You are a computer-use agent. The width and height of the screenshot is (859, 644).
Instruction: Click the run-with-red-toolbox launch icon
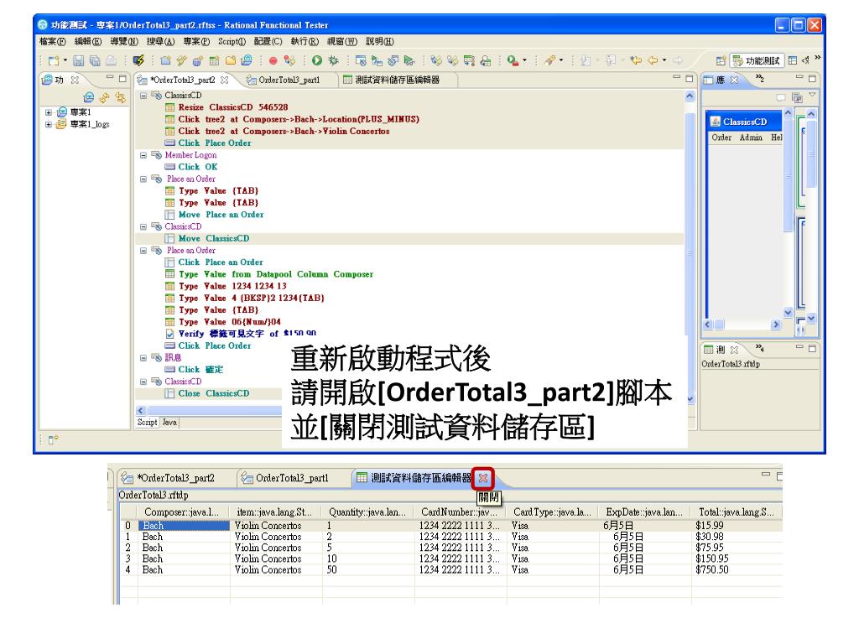click(x=513, y=60)
